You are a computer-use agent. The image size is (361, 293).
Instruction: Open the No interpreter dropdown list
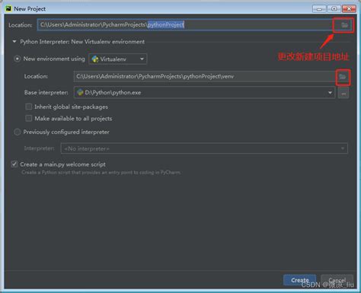tap(204, 148)
